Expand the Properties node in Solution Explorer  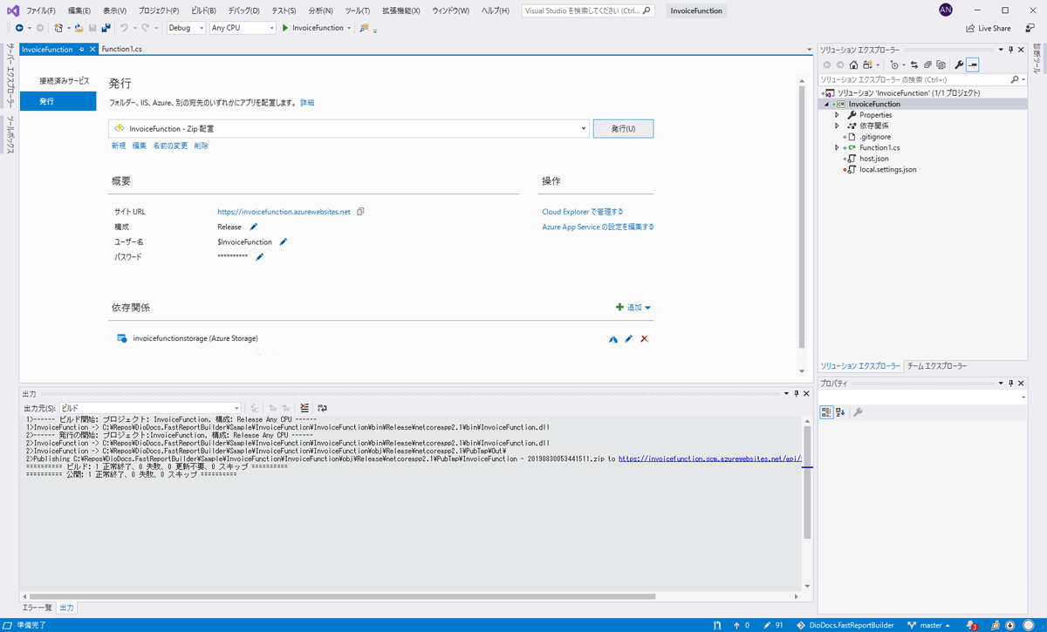pyautogui.click(x=837, y=115)
